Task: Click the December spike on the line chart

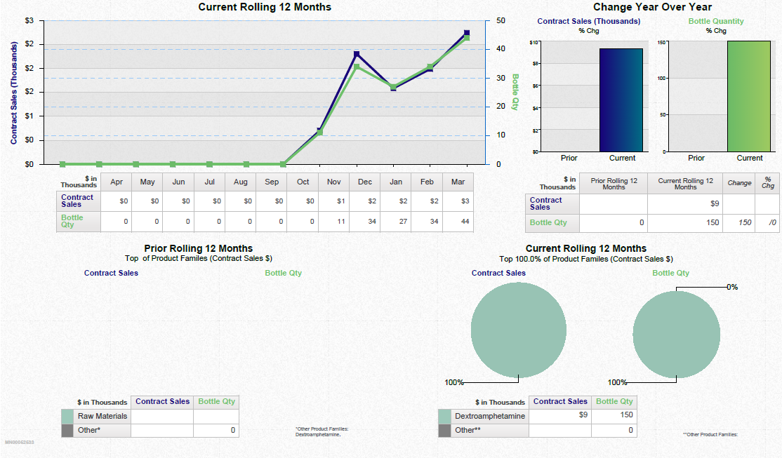Action: tap(357, 53)
